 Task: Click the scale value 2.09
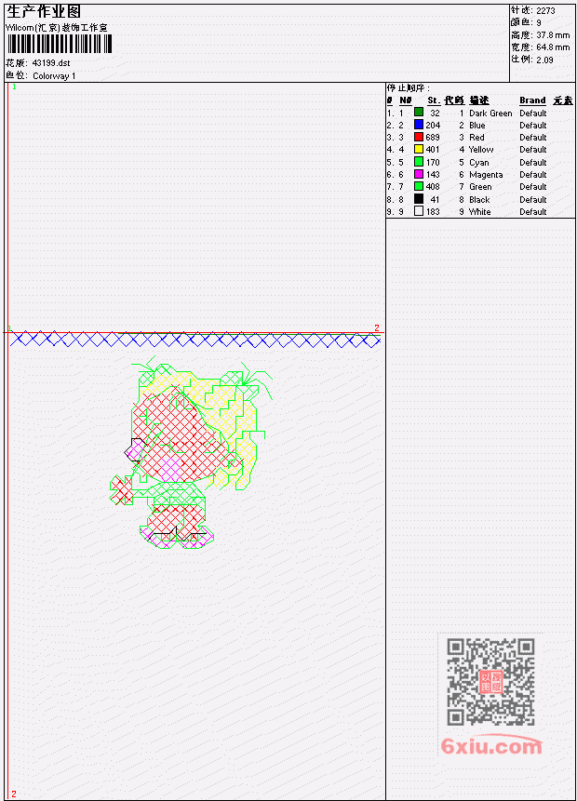coord(544,60)
